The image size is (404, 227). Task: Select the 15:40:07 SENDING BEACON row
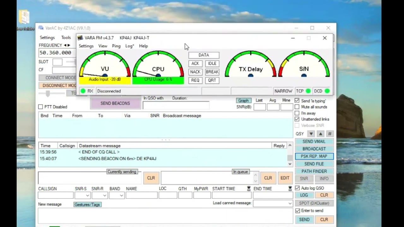[x=163, y=159]
